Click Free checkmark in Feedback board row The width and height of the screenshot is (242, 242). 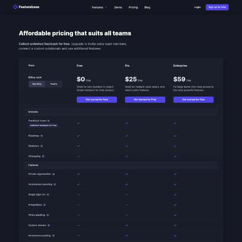[x=78, y=123]
